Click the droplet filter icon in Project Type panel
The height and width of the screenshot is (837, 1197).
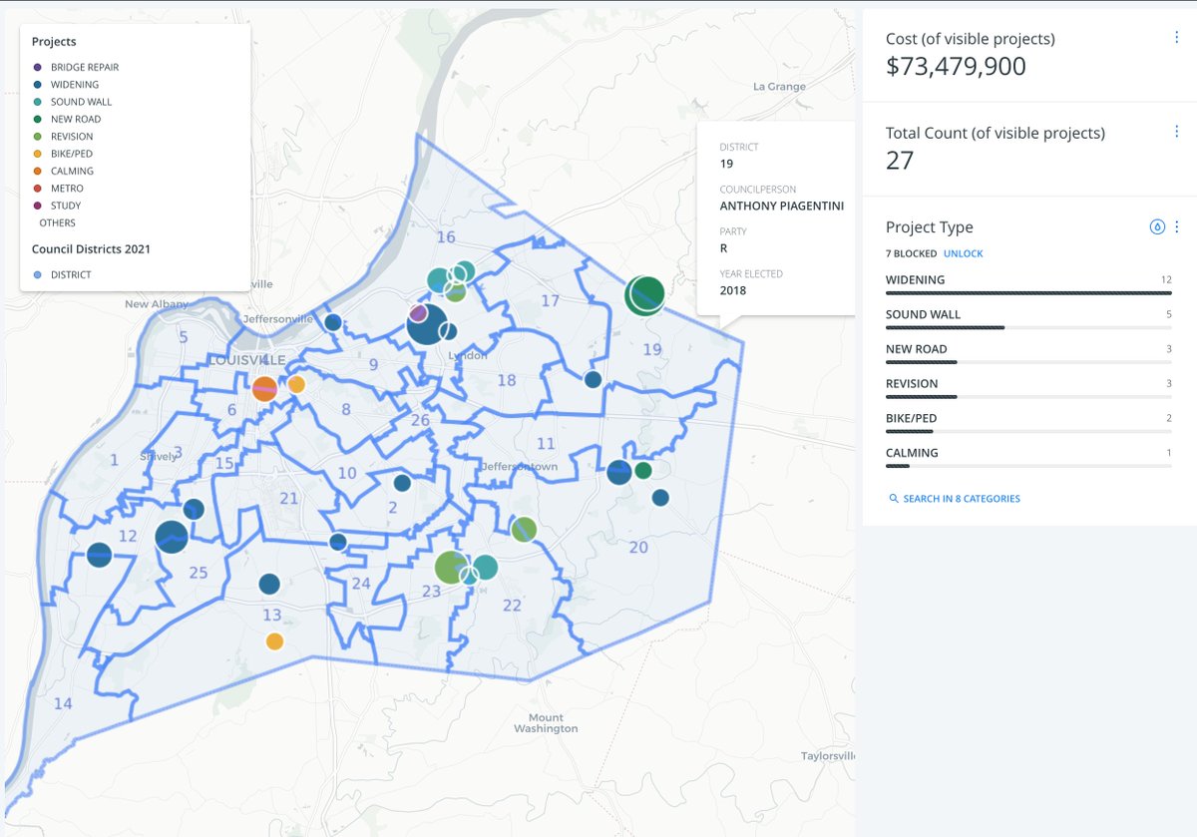pyautogui.click(x=1157, y=226)
